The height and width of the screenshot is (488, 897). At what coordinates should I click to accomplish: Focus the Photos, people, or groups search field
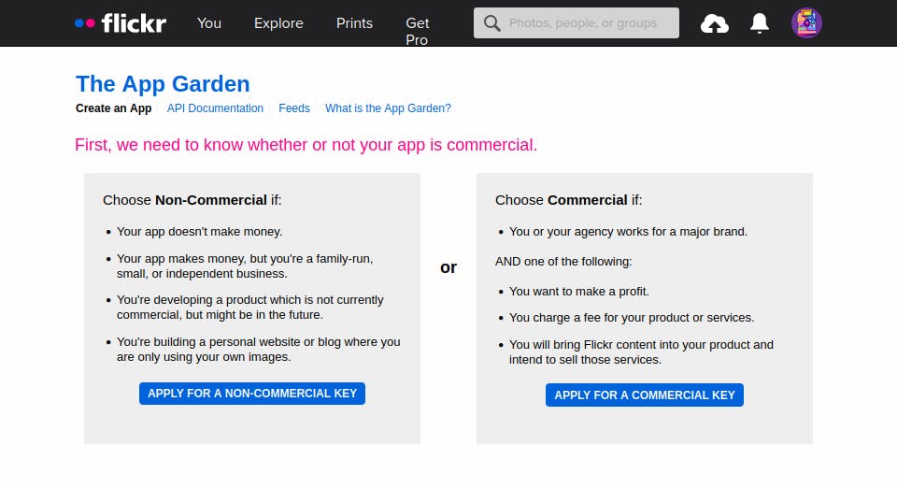click(x=589, y=23)
